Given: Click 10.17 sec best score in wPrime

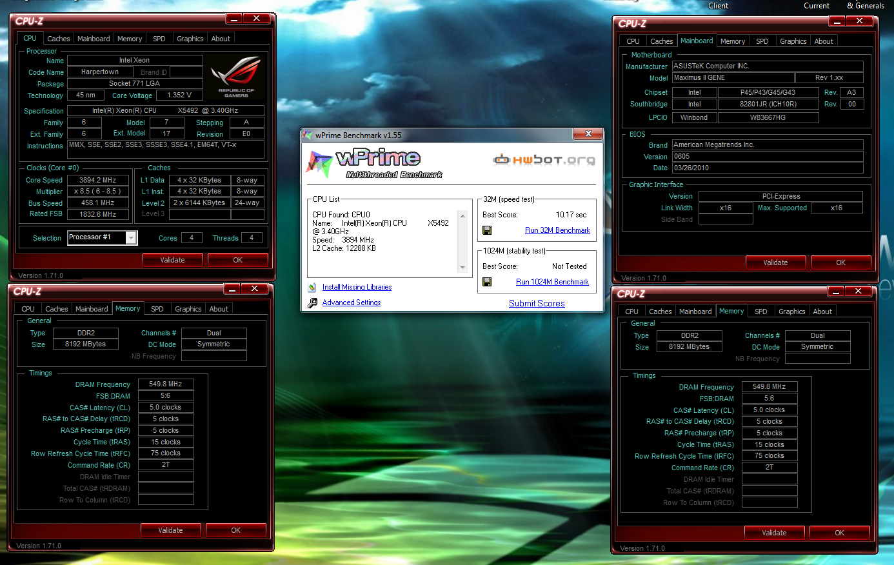Looking at the screenshot, I should pos(571,215).
